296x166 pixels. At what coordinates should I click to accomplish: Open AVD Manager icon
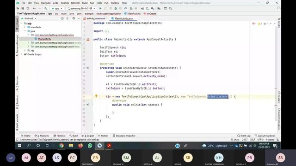tap(148, 8)
